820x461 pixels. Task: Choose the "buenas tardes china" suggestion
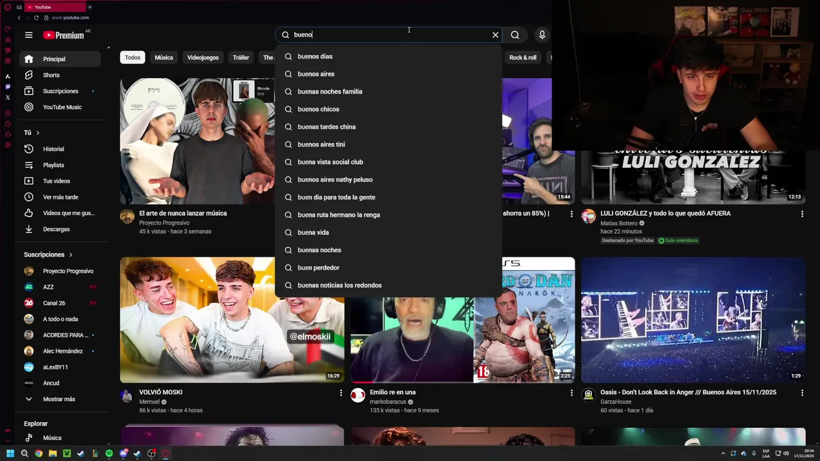pyautogui.click(x=388, y=127)
